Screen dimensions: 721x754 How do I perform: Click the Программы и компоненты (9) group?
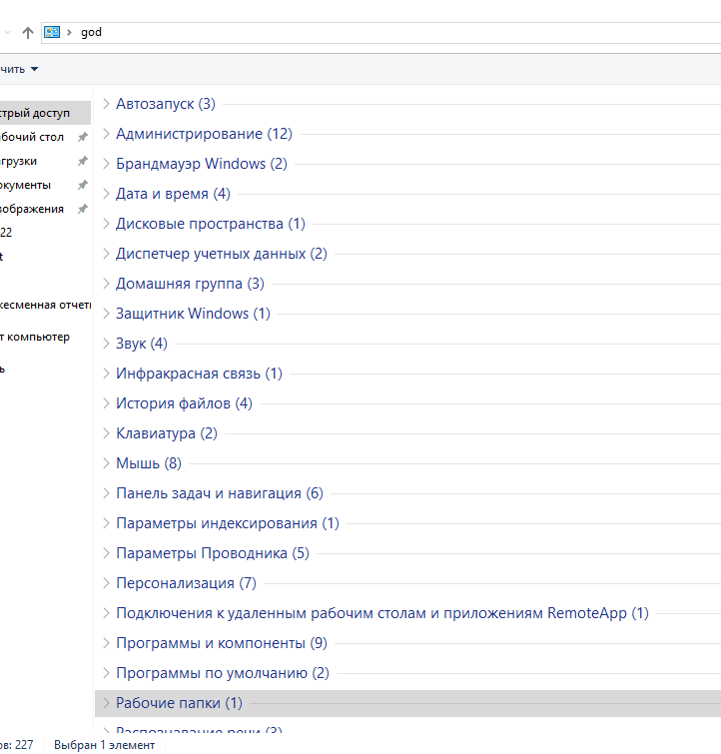click(x=221, y=643)
